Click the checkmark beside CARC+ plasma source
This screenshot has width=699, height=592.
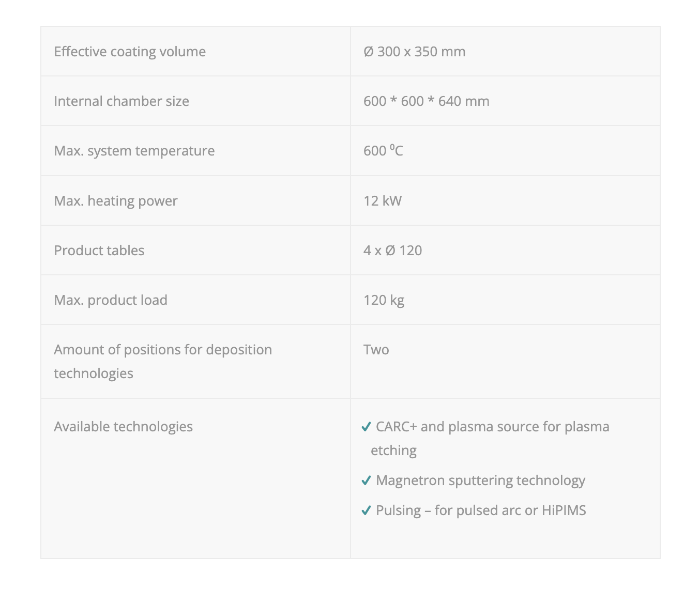point(366,427)
